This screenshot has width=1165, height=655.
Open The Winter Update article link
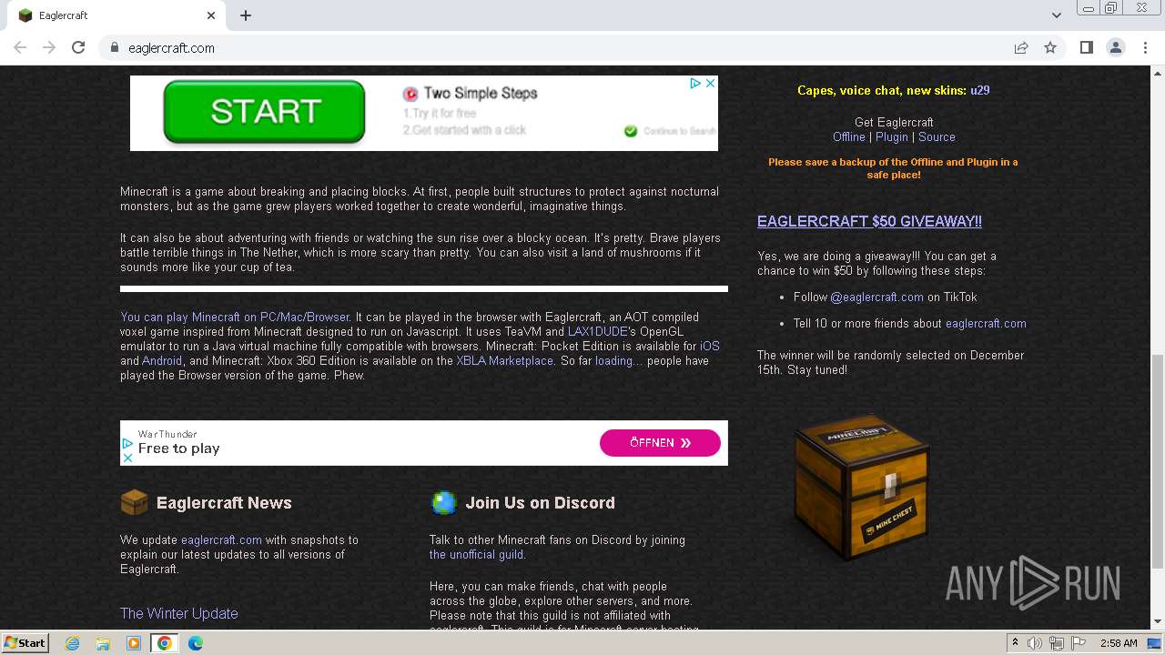pyautogui.click(x=179, y=613)
